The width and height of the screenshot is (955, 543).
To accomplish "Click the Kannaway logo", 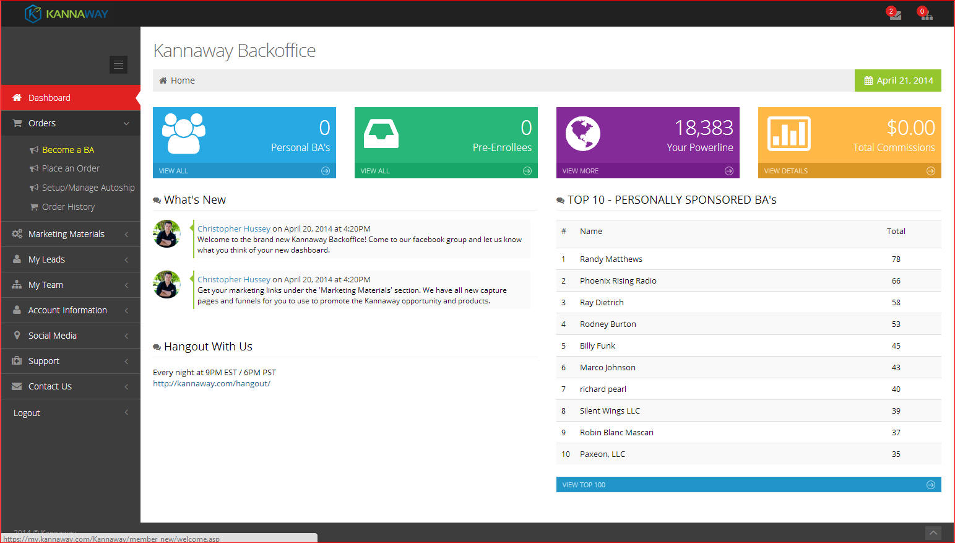I will click(66, 14).
